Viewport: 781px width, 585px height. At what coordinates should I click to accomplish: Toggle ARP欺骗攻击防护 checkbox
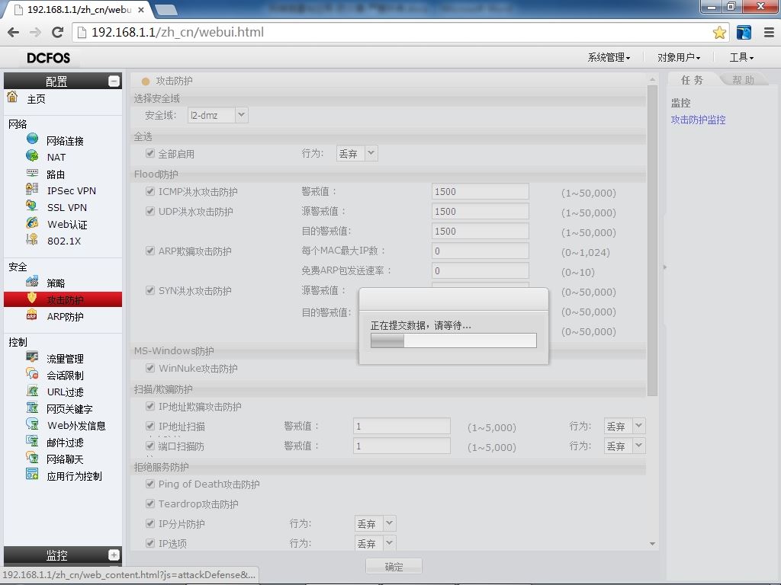point(150,250)
